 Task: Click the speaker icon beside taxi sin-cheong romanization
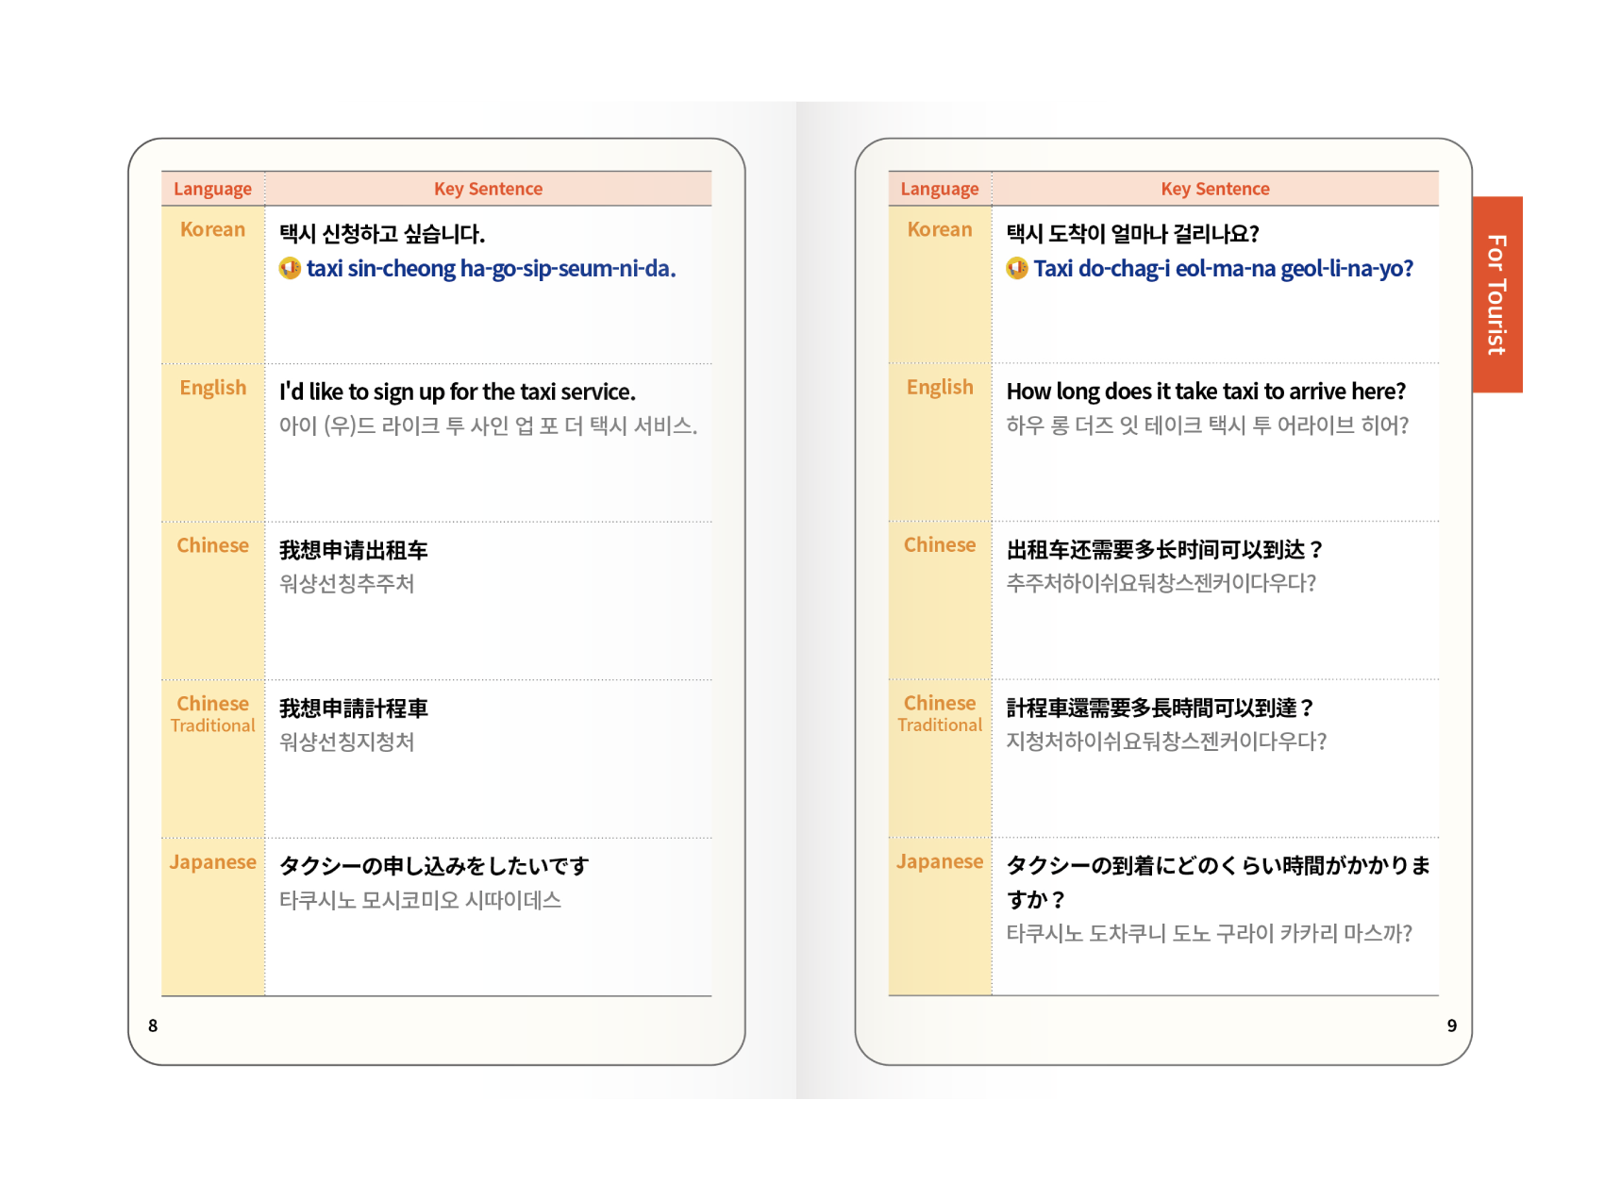click(290, 269)
